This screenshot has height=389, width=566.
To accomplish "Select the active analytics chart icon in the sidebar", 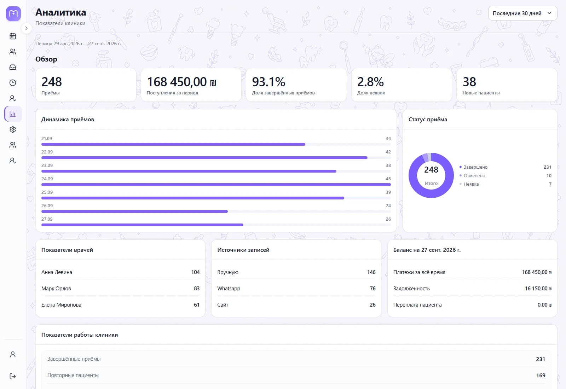I will coord(13,114).
